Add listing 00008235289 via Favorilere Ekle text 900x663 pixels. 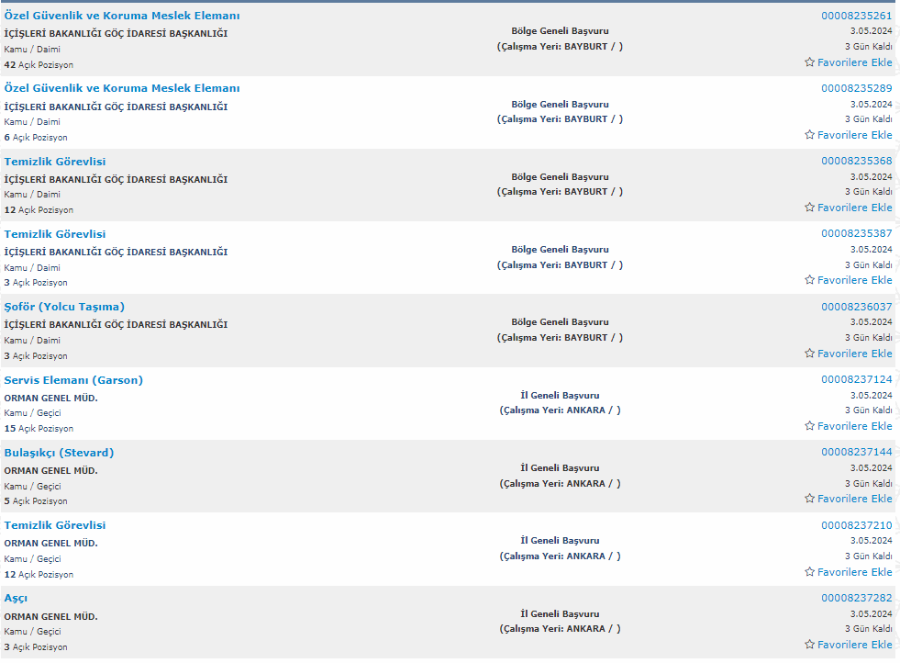(x=855, y=135)
